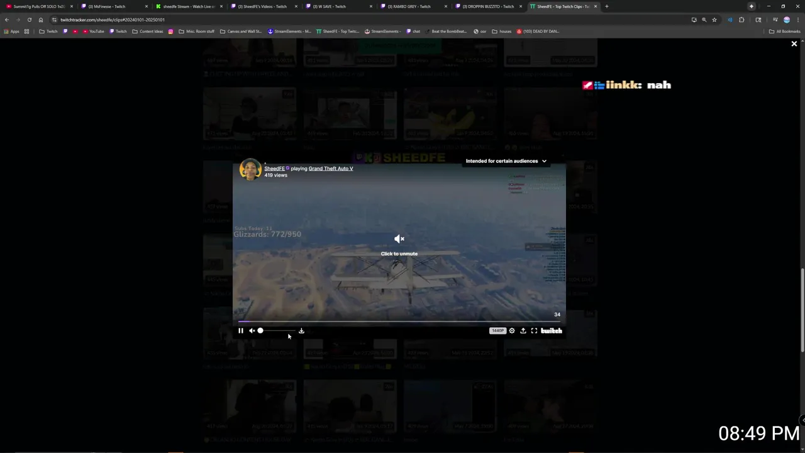The height and width of the screenshot is (453, 805).
Task: Open the browser Extensions puzzle icon
Action: pyautogui.click(x=741, y=20)
